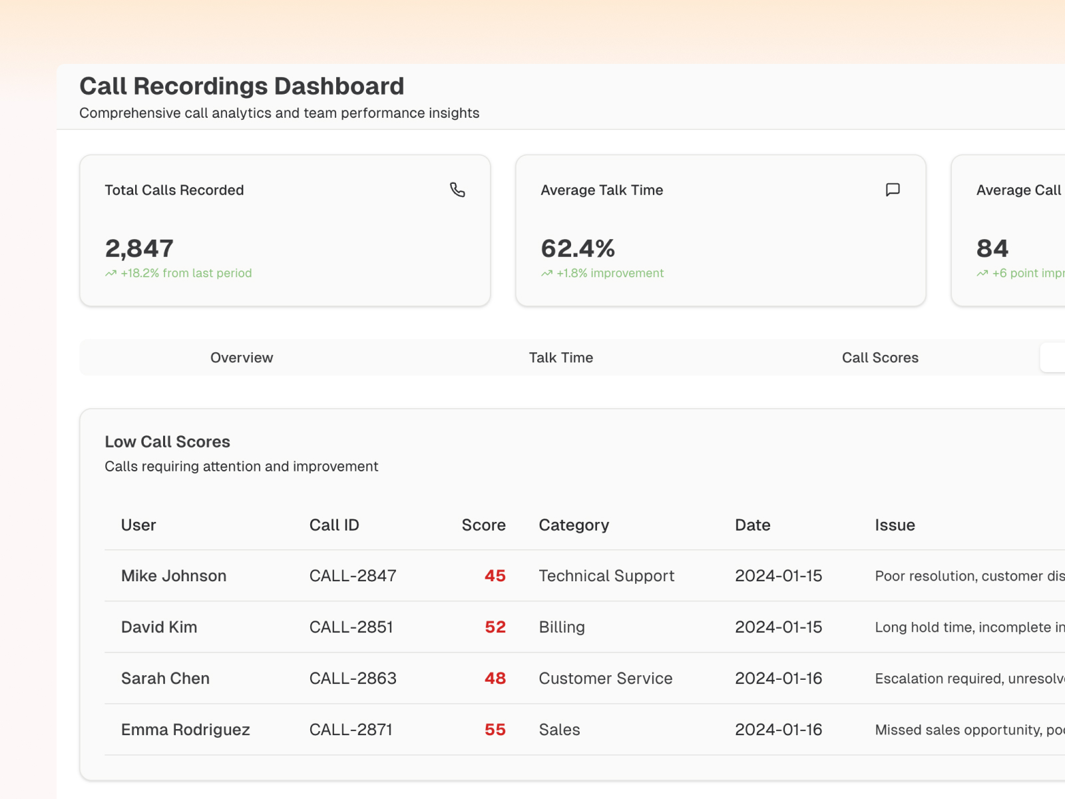
Task: Open the Average Talk Time card
Action: (x=721, y=230)
